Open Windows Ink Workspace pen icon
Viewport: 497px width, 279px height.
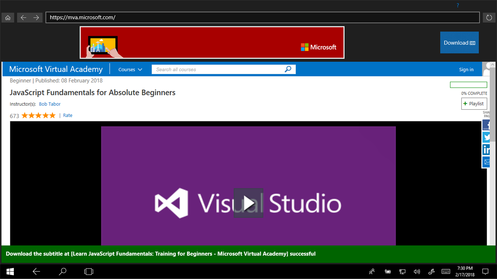pos(431,271)
